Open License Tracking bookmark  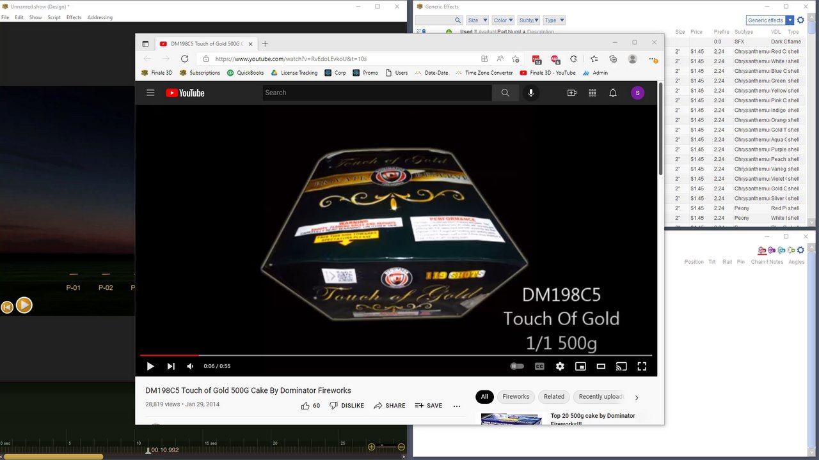(294, 73)
